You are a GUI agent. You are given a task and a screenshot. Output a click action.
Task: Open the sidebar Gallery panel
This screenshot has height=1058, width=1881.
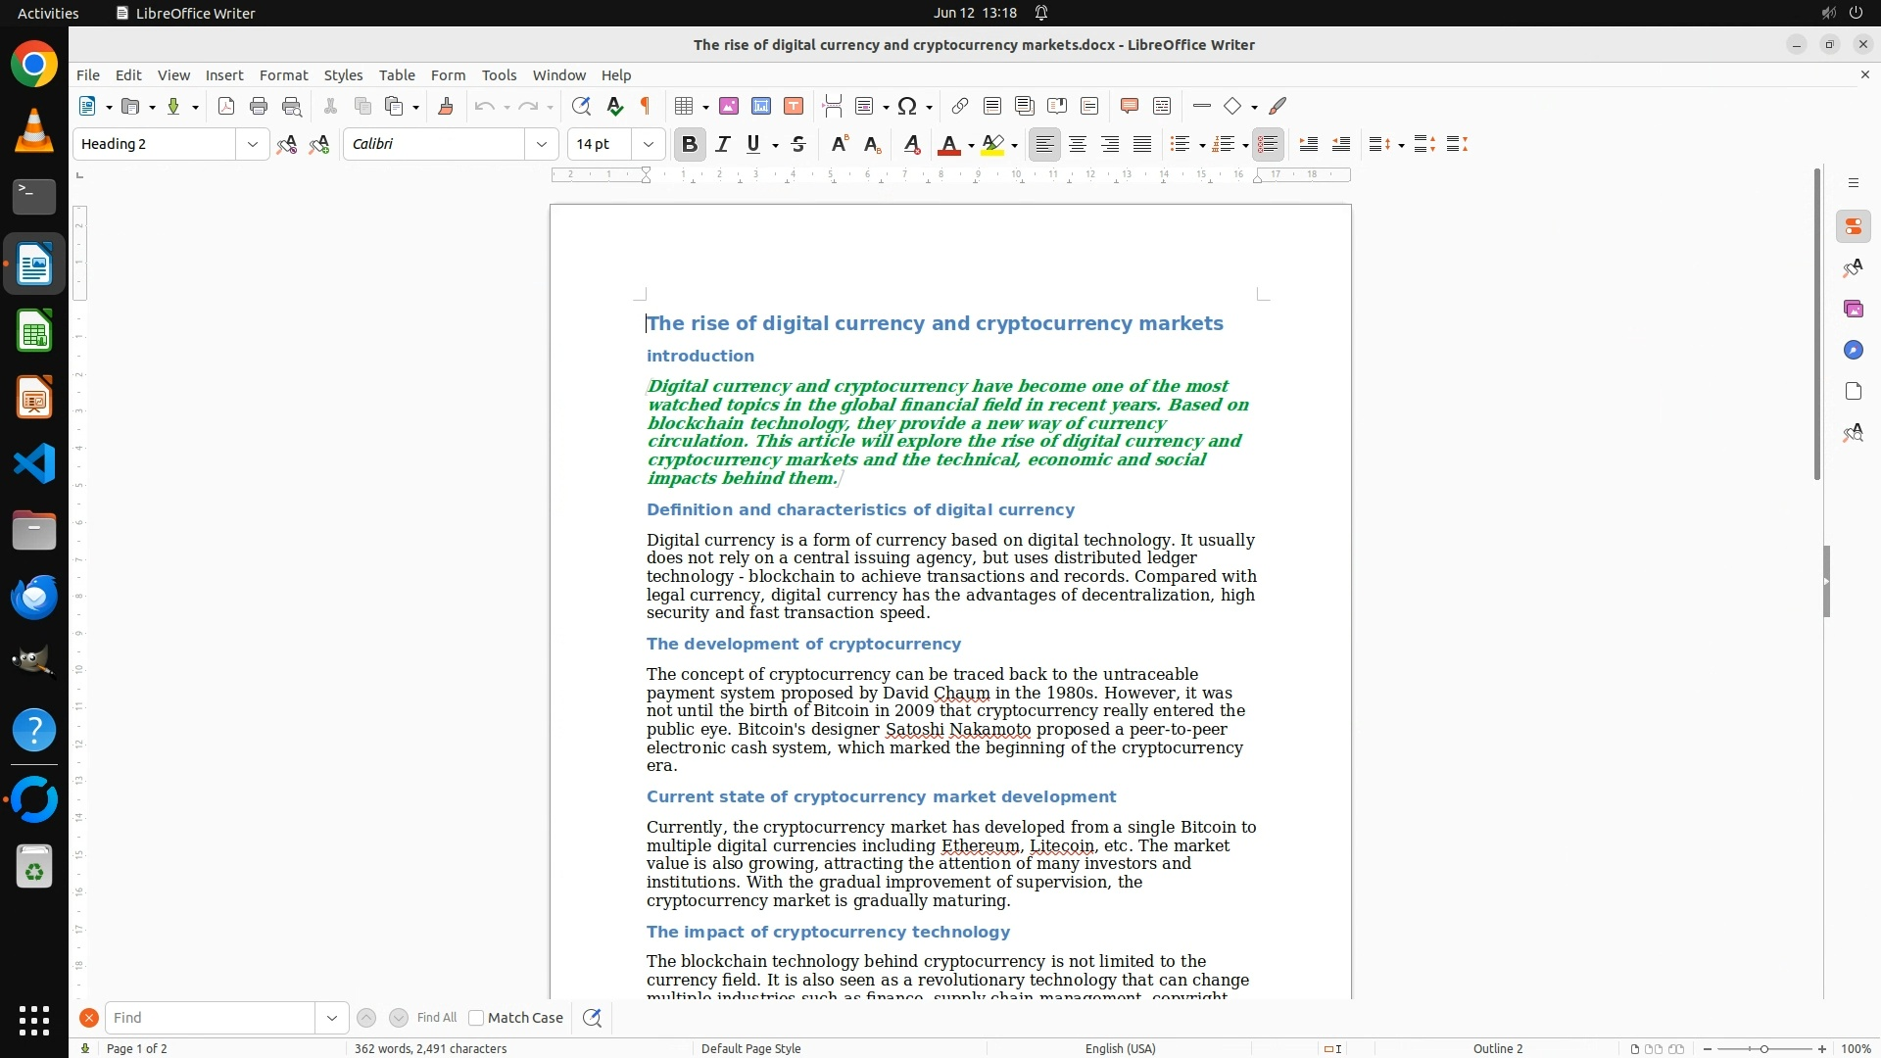click(x=1853, y=310)
